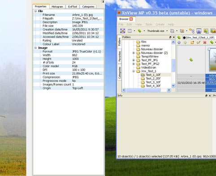Click the folder tree scroll down arrow
The height and width of the screenshot is (176, 216).
click(x=173, y=86)
